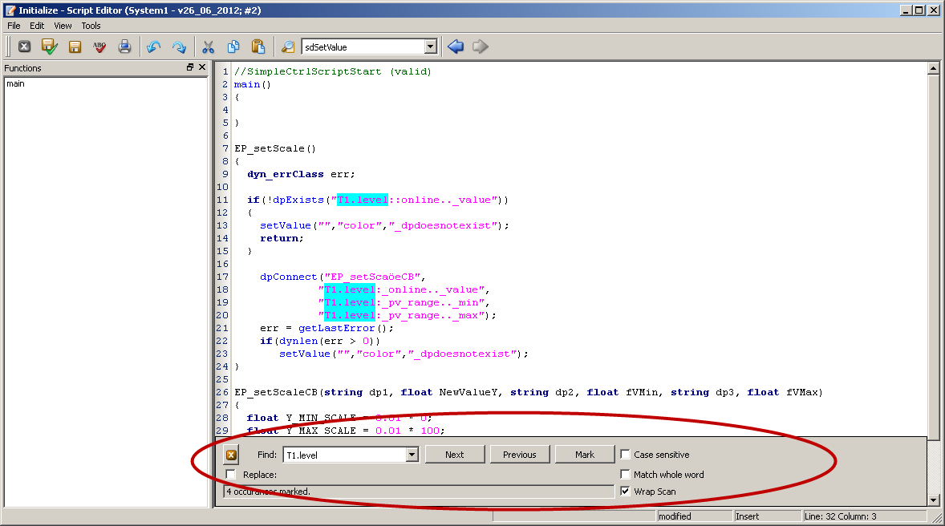Click the Print icon in toolbar
Screen dimensions: 945x526
(124, 47)
